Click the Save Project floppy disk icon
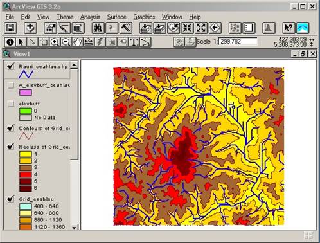The image size is (320, 243). (10, 28)
